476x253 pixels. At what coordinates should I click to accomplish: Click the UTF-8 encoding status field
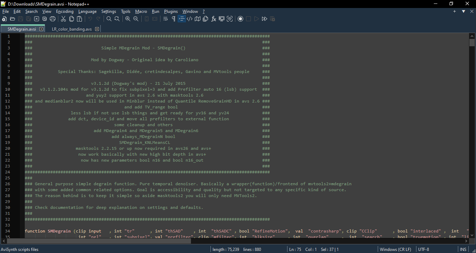click(424, 250)
